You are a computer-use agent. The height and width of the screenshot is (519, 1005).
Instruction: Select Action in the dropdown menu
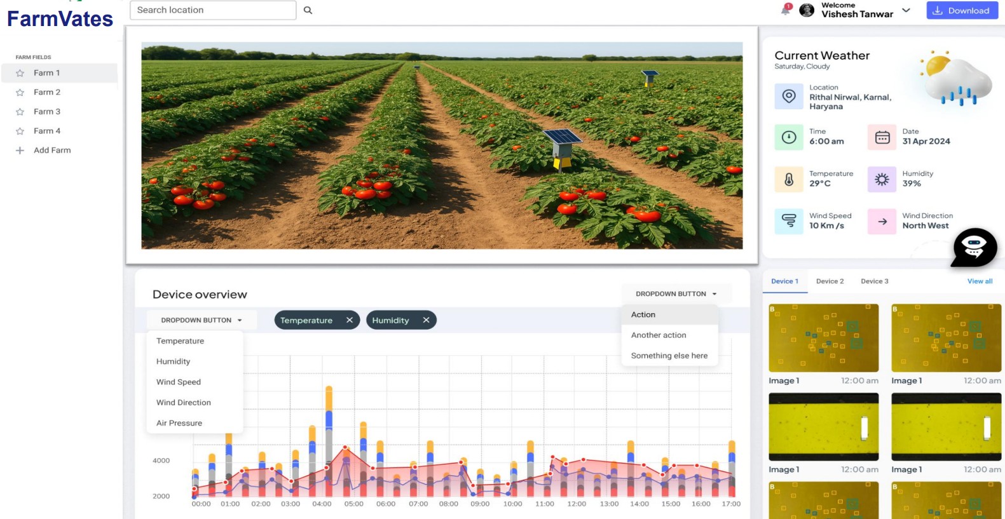[x=669, y=314]
